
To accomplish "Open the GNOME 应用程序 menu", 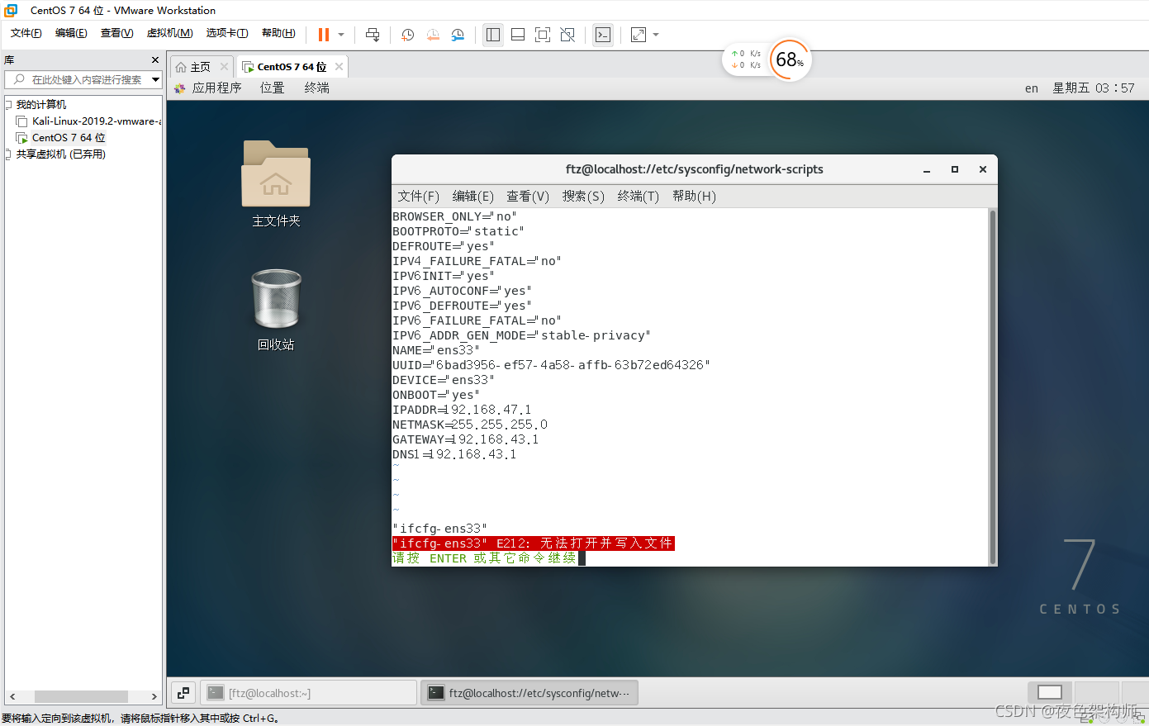I will [208, 88].
